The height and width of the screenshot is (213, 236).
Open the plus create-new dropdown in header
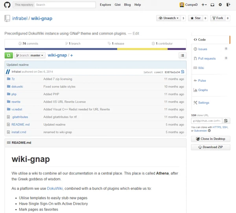[204, 5]
